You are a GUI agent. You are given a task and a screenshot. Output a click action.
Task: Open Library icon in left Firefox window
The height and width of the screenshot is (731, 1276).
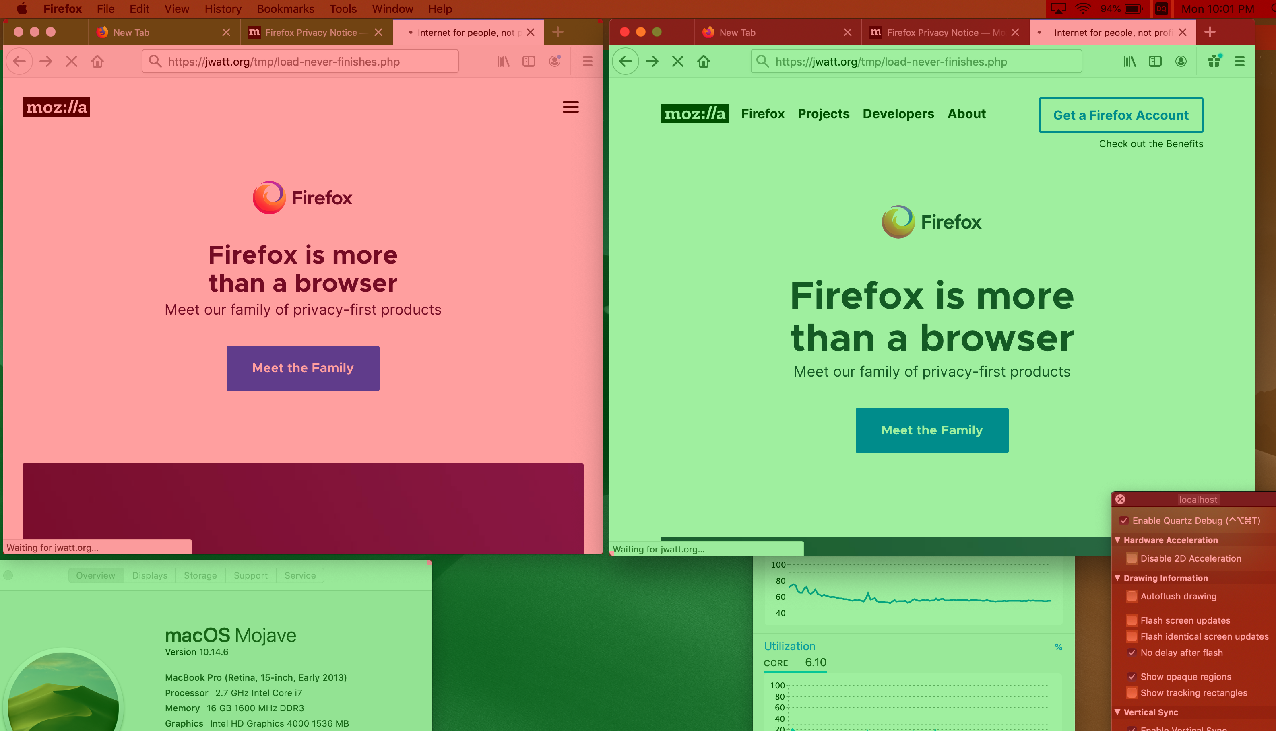pos(503,61)
